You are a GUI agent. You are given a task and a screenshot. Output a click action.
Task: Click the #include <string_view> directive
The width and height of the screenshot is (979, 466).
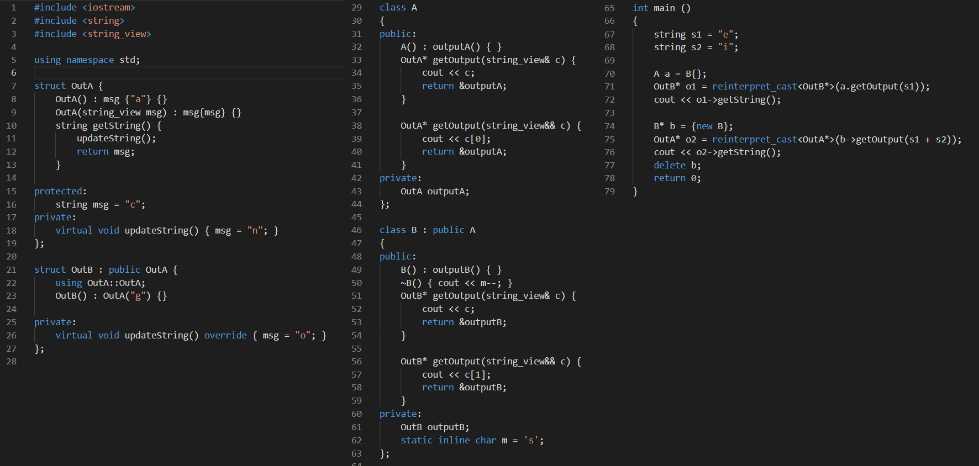coord(92,34)
